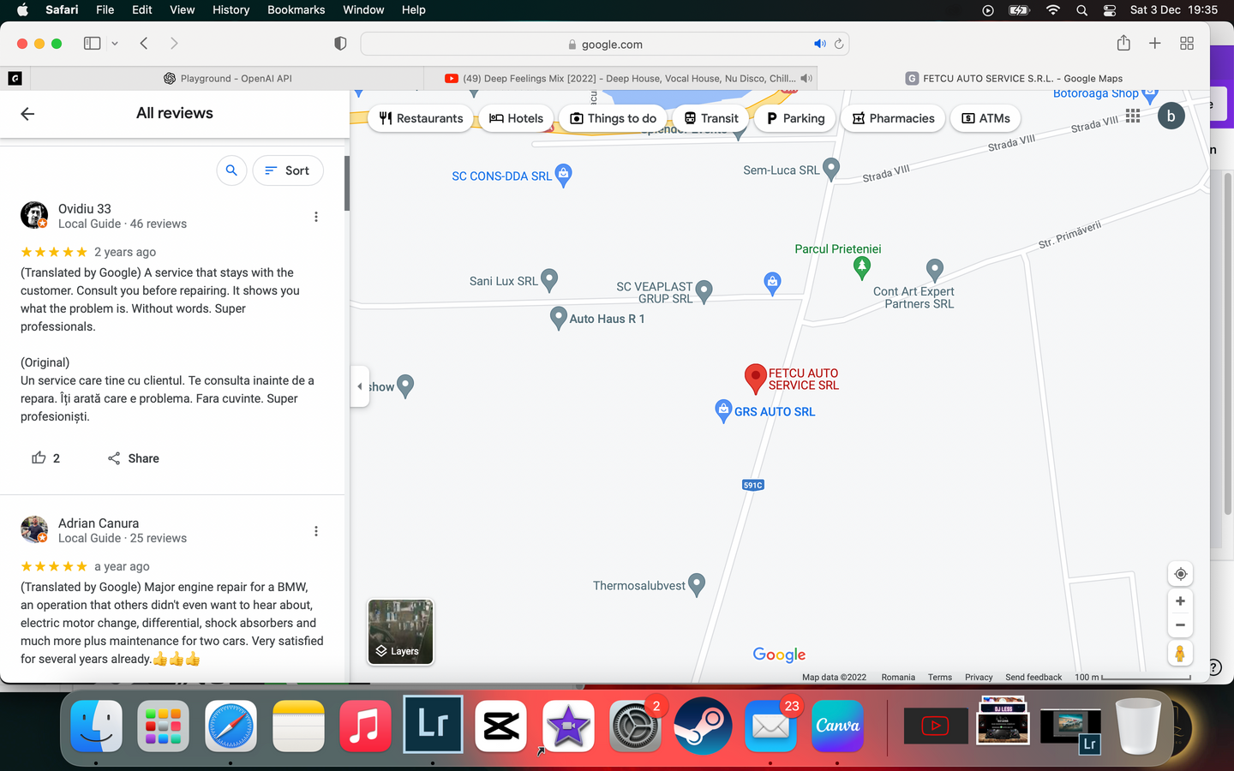
Task: Activate Street View pegman icon
Action: (1180, 654)
